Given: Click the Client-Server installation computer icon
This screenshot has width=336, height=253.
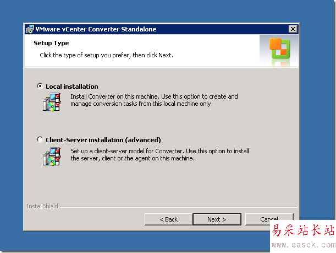Looking at the screenshot, I should coord(52,155).
